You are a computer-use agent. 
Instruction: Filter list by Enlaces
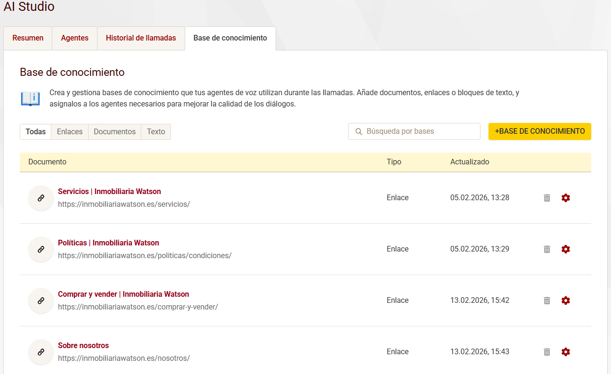(70, 132)
